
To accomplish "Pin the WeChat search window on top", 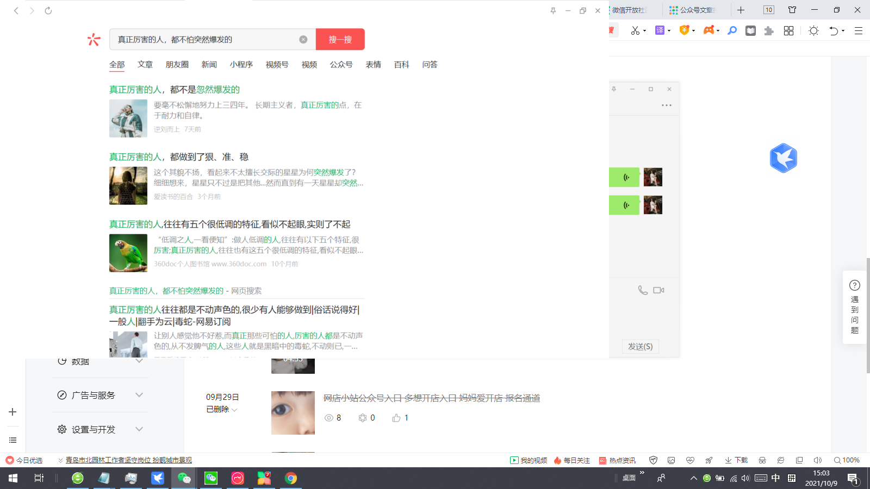I will pyautogui.click(x=553, y=10).
